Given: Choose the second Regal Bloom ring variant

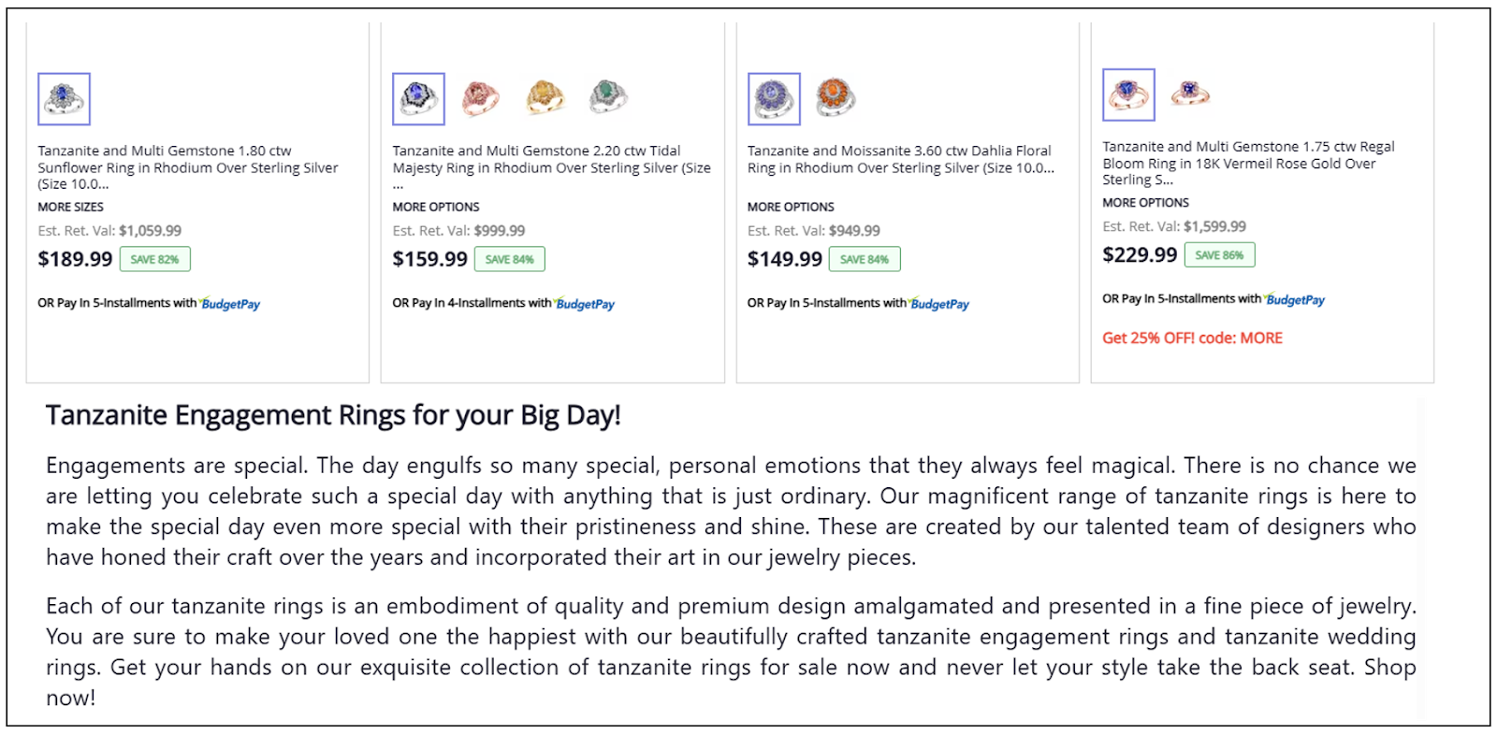Looking at the screenshot, I should pyautogui.click(x=1189, y=93).
